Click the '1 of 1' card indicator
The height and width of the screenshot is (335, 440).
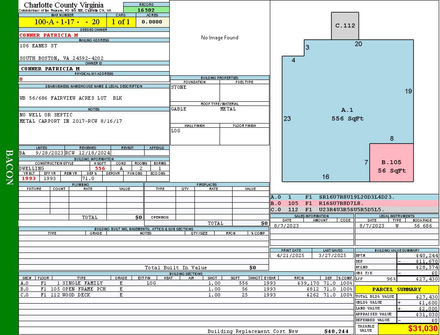click(x=121, y=22)
